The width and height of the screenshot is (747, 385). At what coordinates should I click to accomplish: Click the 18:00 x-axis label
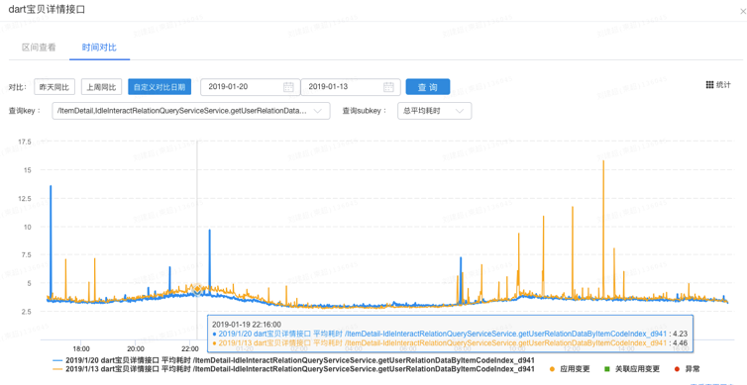tap(81, 347)
